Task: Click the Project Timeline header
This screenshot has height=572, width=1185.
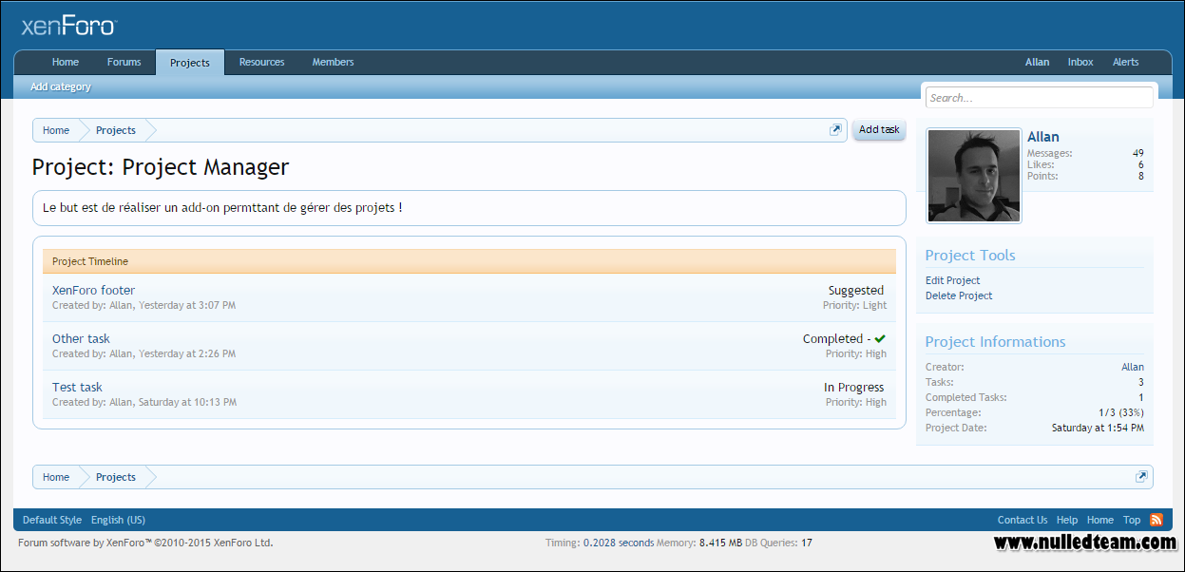Action: pyautogui.click(x=469, y=261)
